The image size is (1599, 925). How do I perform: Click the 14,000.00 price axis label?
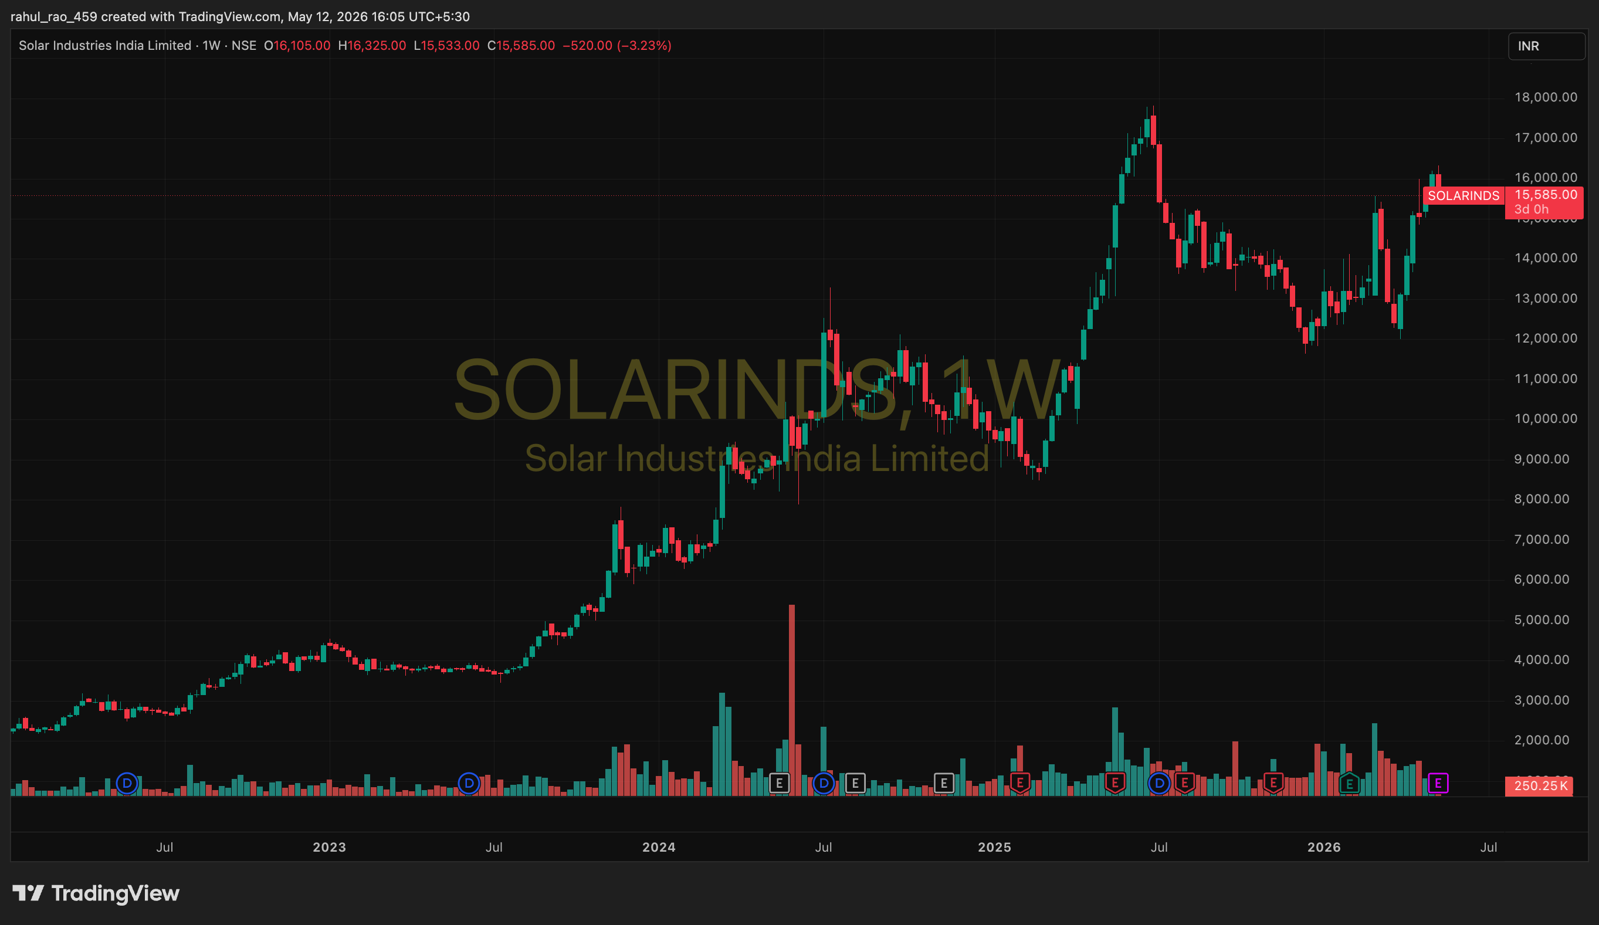[x=1546, y=257]
